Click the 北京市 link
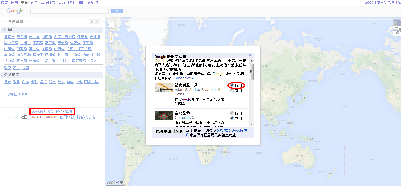Screen dimensions: 401x186 pyautogui.click(x=10, y=37)
